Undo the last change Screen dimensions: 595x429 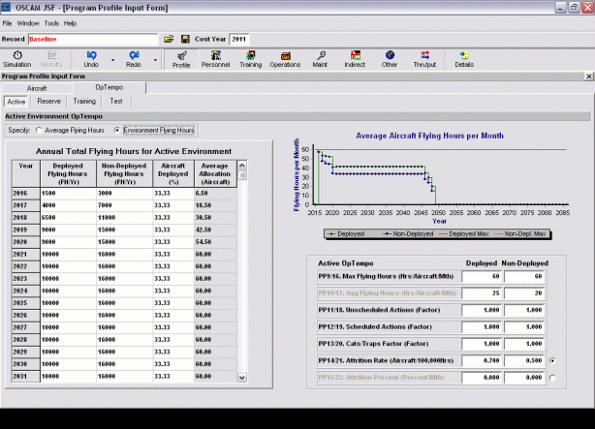click(91, 59)
